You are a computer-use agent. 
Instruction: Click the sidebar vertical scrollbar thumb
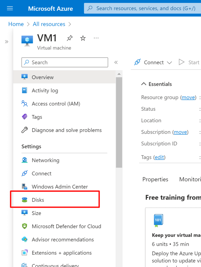coord(119,123)
